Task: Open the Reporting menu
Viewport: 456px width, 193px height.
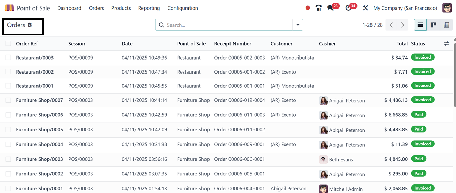Action: point(149,8)
